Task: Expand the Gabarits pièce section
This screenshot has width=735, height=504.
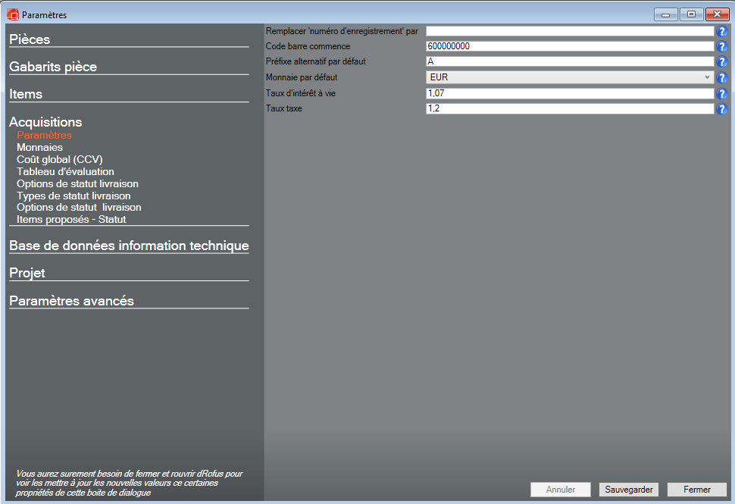Action: click(x=53, y=67)
